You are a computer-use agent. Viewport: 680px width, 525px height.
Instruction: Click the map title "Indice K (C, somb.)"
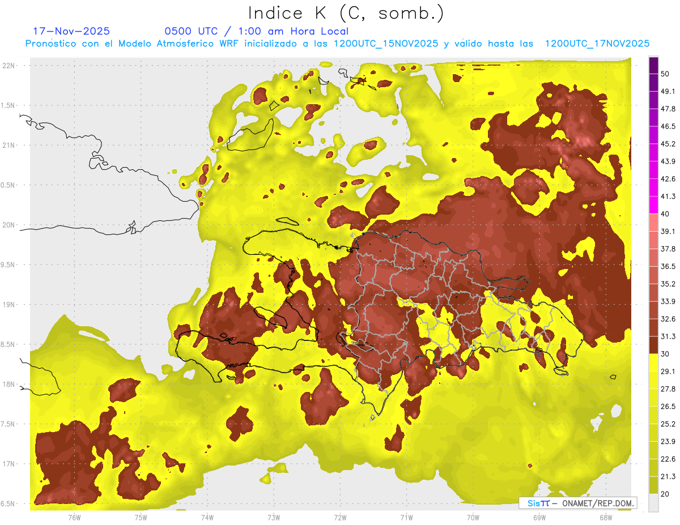pos(346,13)
